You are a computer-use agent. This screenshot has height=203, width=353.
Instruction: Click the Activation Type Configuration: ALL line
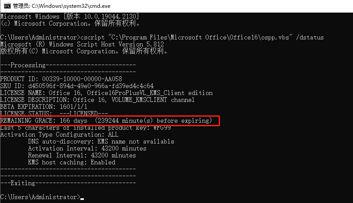(60, 135)
